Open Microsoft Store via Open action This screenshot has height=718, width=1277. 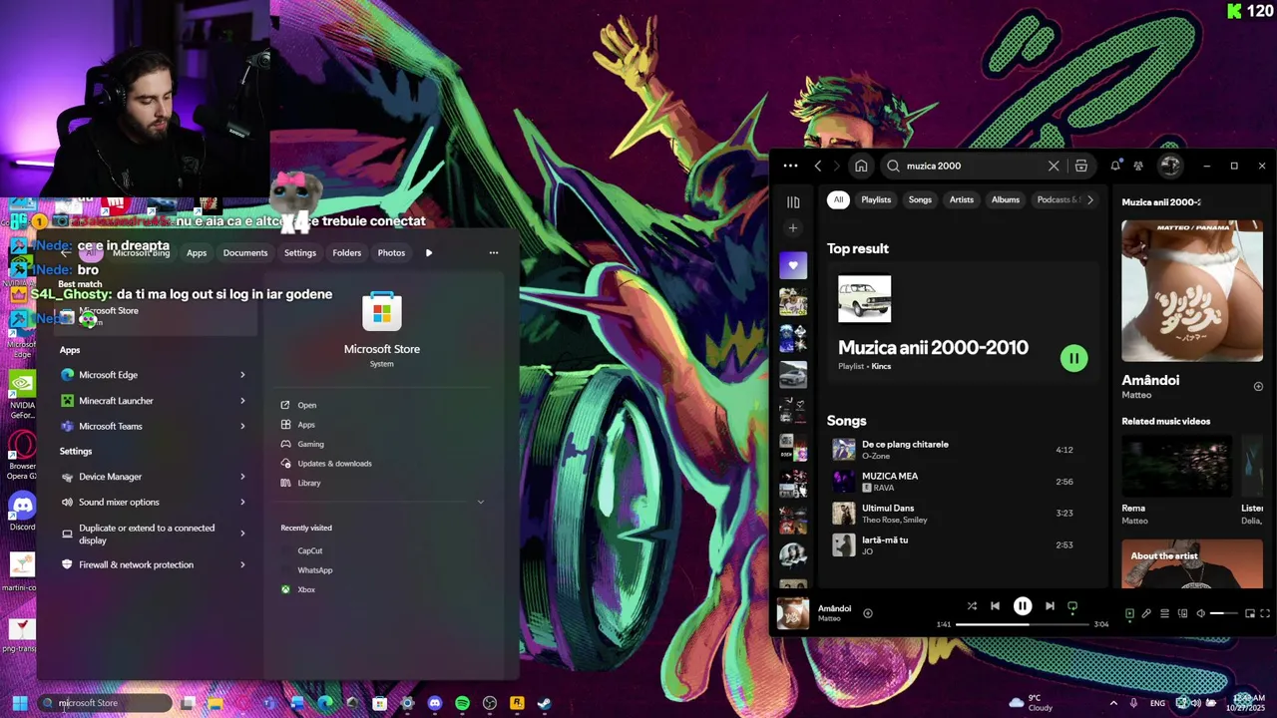point(306,405)
